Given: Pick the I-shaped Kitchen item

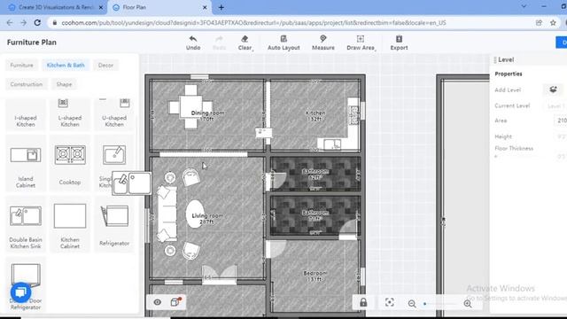Looking at the screenshot, I should click(x=26, y=114).
